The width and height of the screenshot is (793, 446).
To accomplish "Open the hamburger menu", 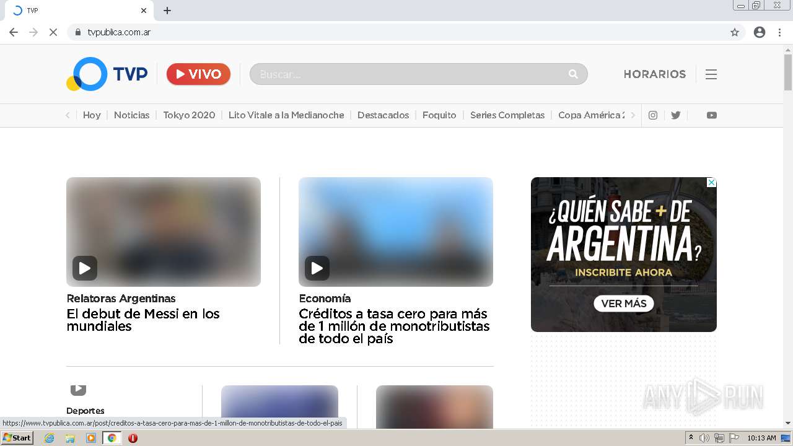I will [711, 74].
